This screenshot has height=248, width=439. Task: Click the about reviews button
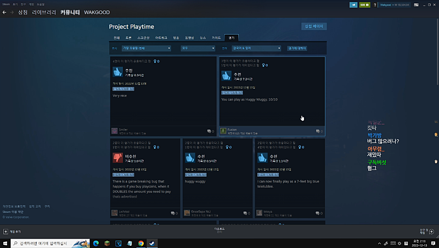tap(297, 48)
